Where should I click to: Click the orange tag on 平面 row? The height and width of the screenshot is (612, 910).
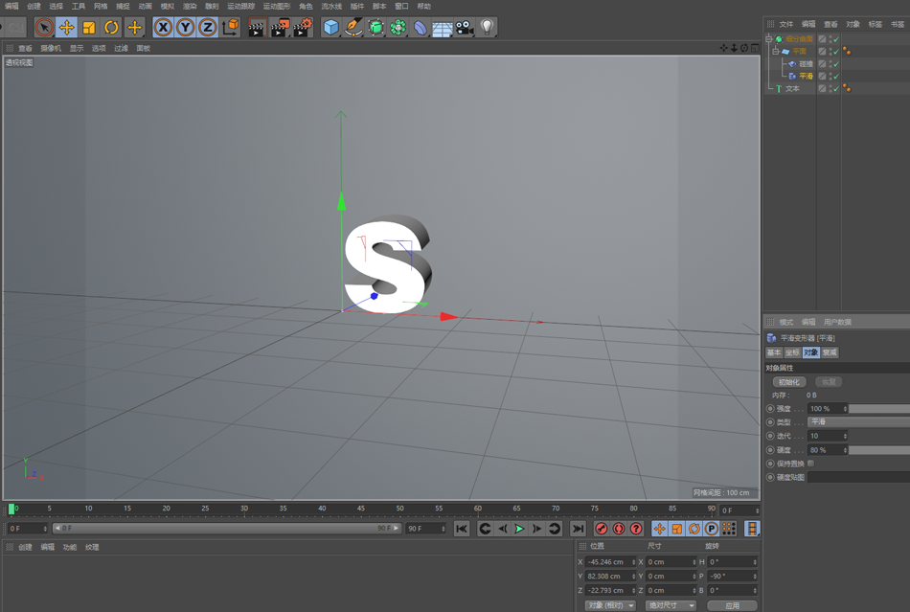847,52
